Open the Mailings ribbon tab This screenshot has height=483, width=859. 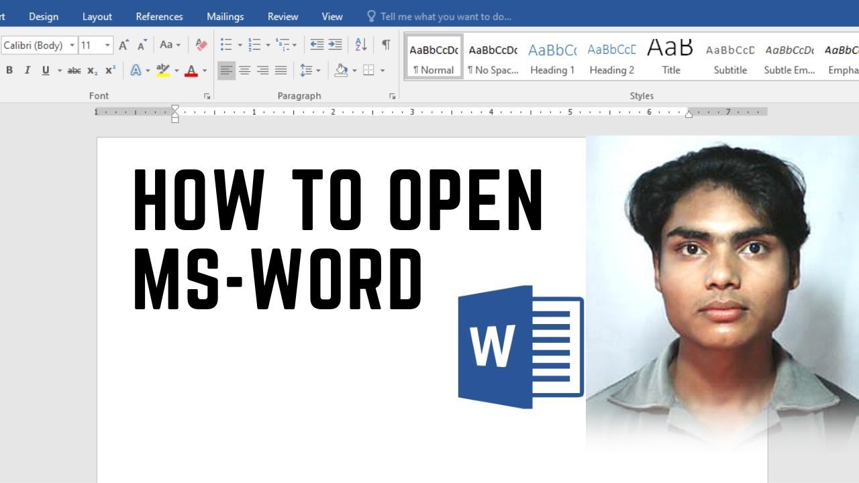(225, 17)
